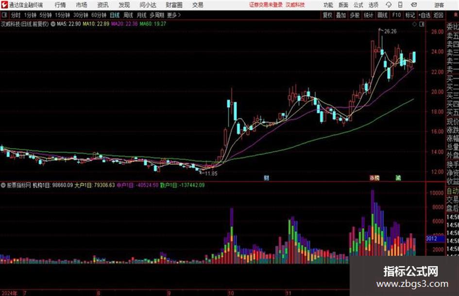Add stock via the 自选 button

(x=425, y=15)
